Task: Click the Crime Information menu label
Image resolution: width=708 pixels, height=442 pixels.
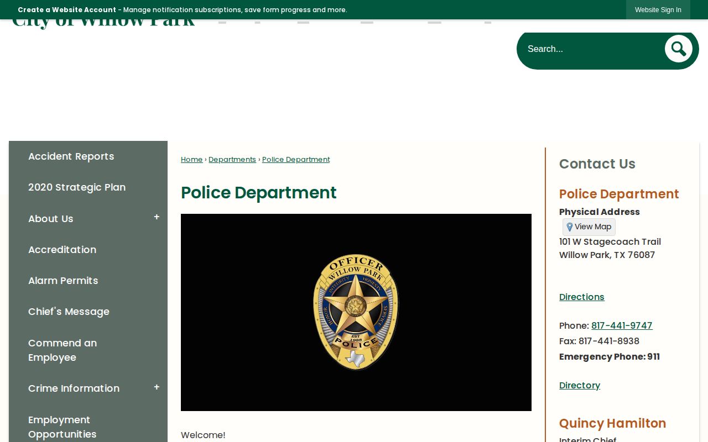Action: coord(74,388)
